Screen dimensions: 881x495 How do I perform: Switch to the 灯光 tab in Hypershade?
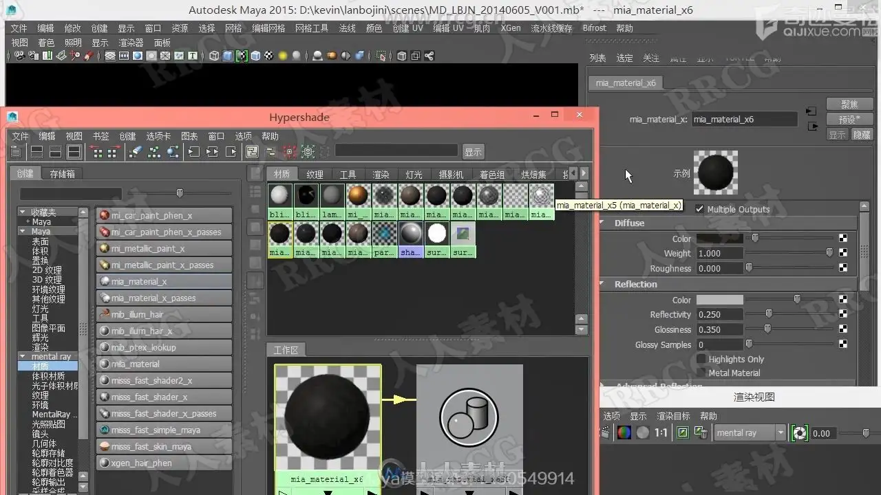pyautogui.click(x=414, y=175)
